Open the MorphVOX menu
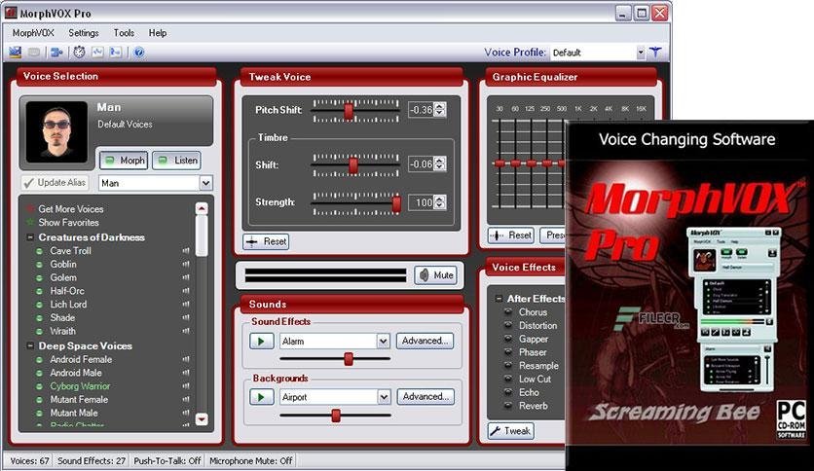This screenshot has height=471, width=814. [33, 33]
